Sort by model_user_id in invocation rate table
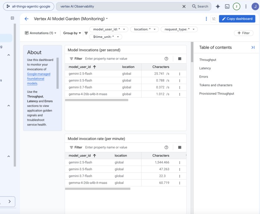This screenshot has height=214, width=260. (x=82, y=156)
